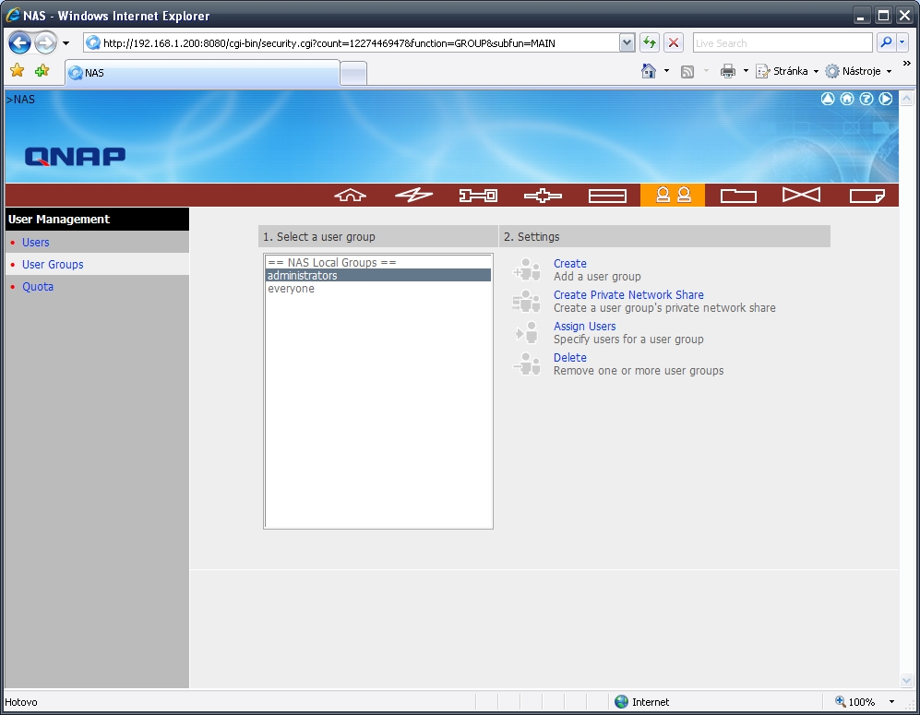Expand the Print button dropdown arrow

(746, 71)
